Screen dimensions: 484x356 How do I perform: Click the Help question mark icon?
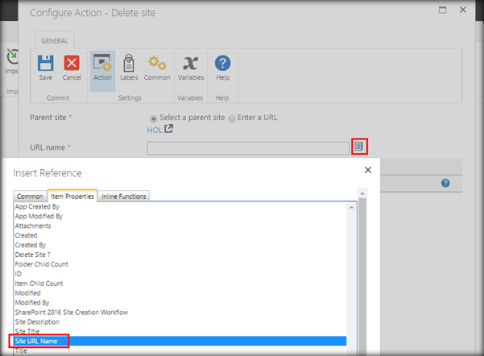pos(222,63)
